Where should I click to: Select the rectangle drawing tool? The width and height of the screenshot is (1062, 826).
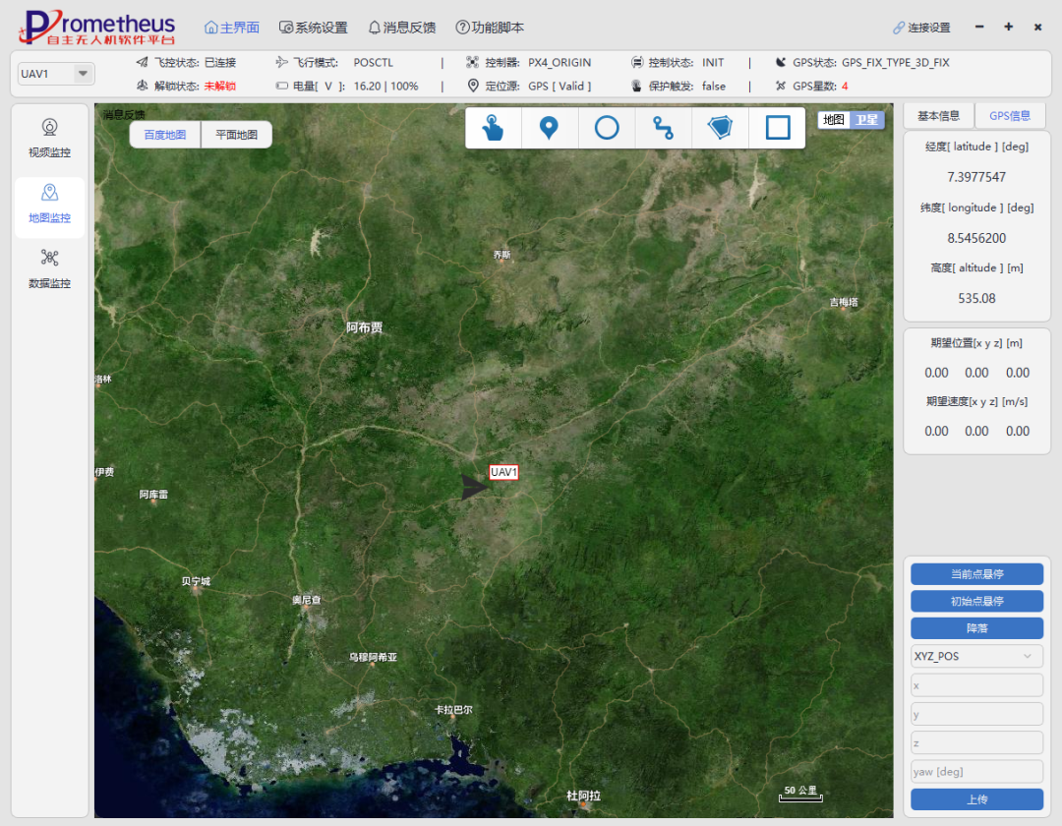click(778, 128)
